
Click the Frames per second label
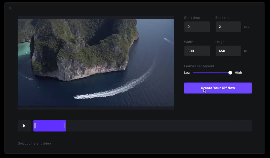[x=199, y=66]
